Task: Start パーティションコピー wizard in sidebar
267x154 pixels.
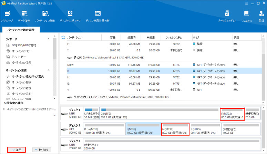Action: coord(19,51)
